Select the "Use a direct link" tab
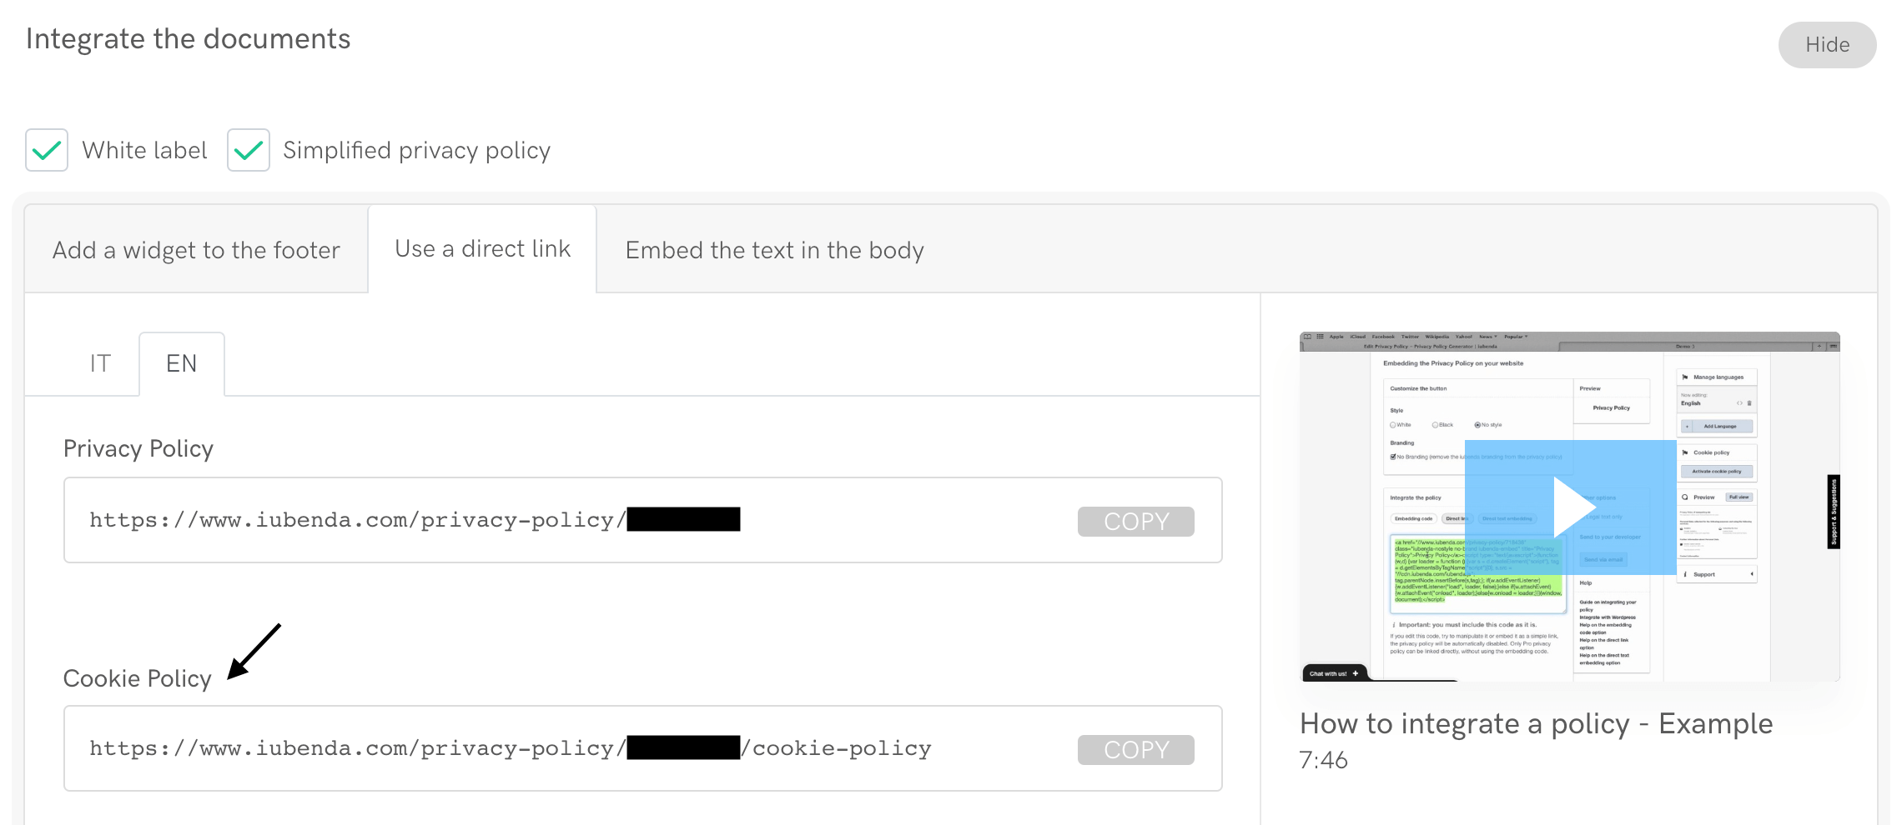 (482, 247)
